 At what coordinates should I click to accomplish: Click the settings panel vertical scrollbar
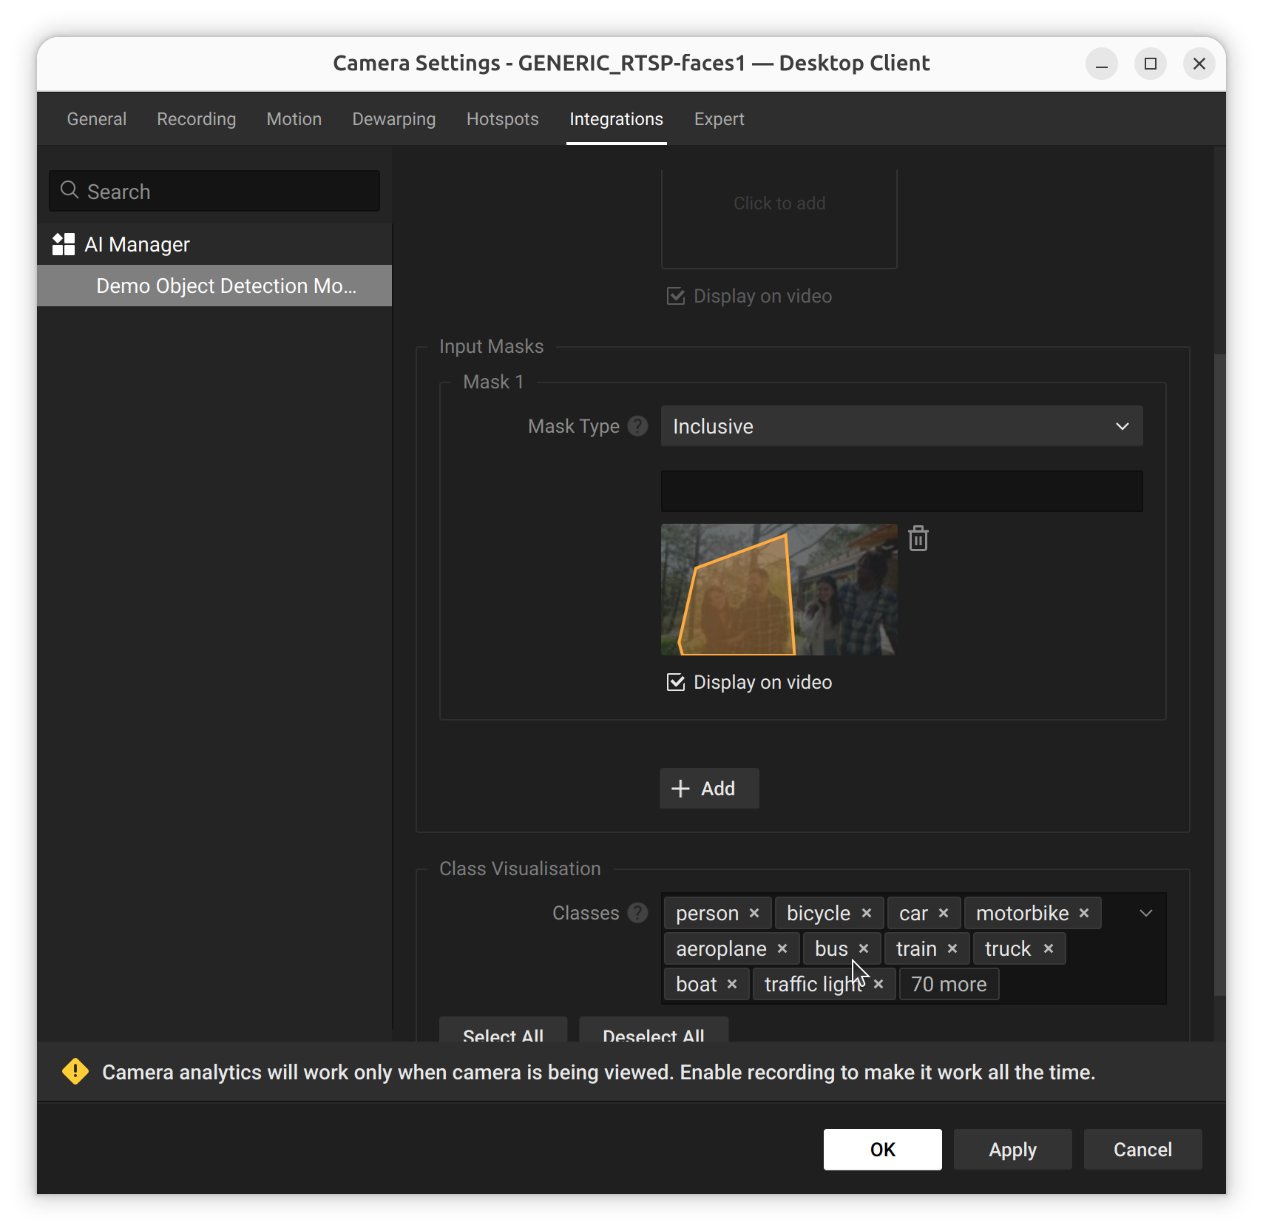[1220, 673]
